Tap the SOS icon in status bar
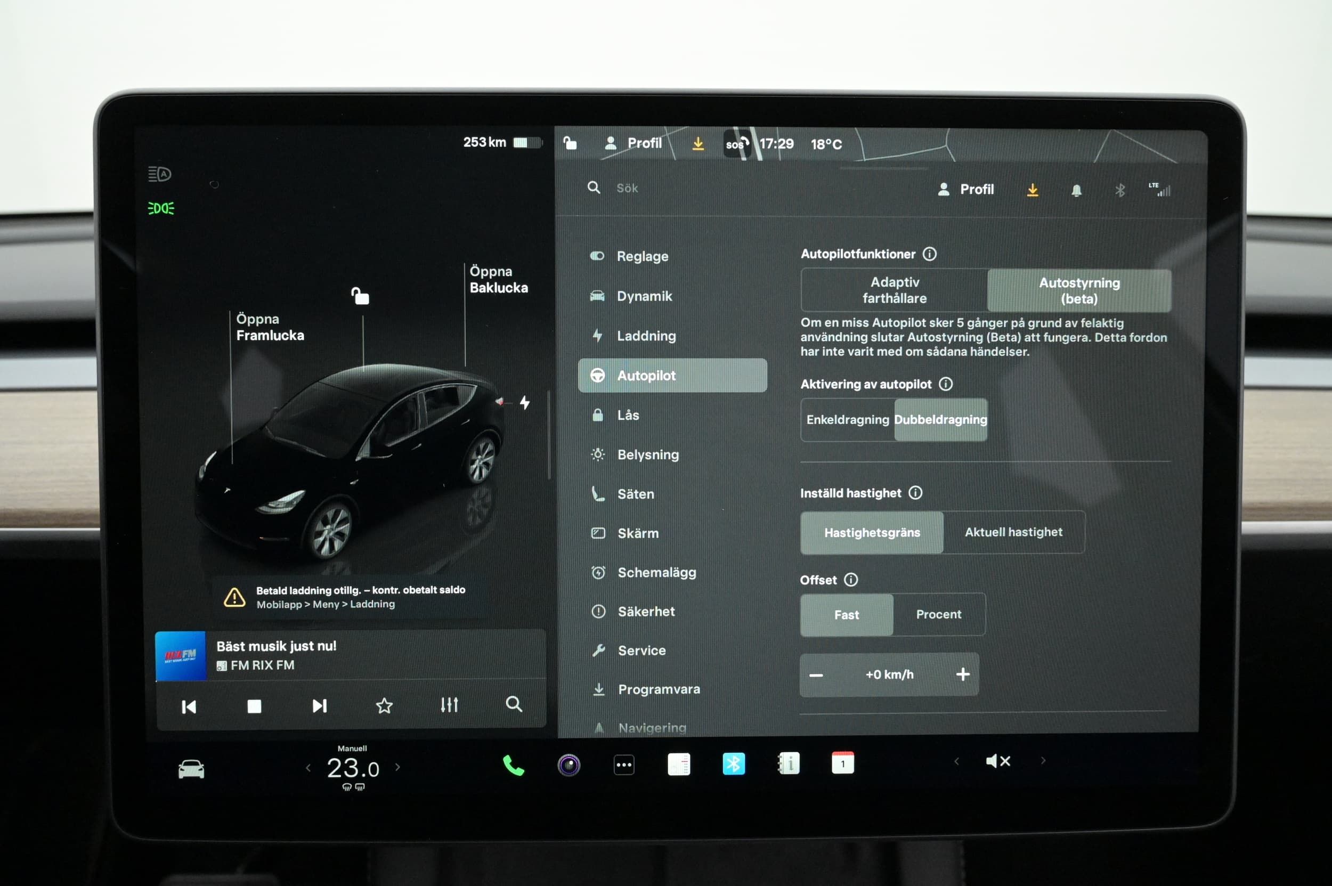The width and height of the screenshot is (1332, 886). pyautogui.click(x=737, y=144)
